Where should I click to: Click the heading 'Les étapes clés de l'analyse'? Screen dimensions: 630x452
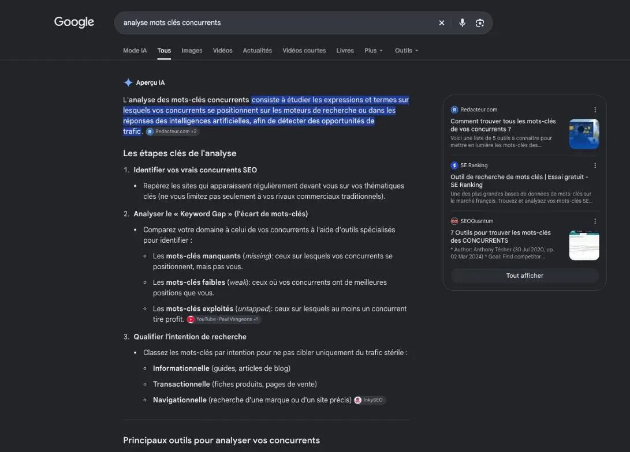[x=180, y=153]
